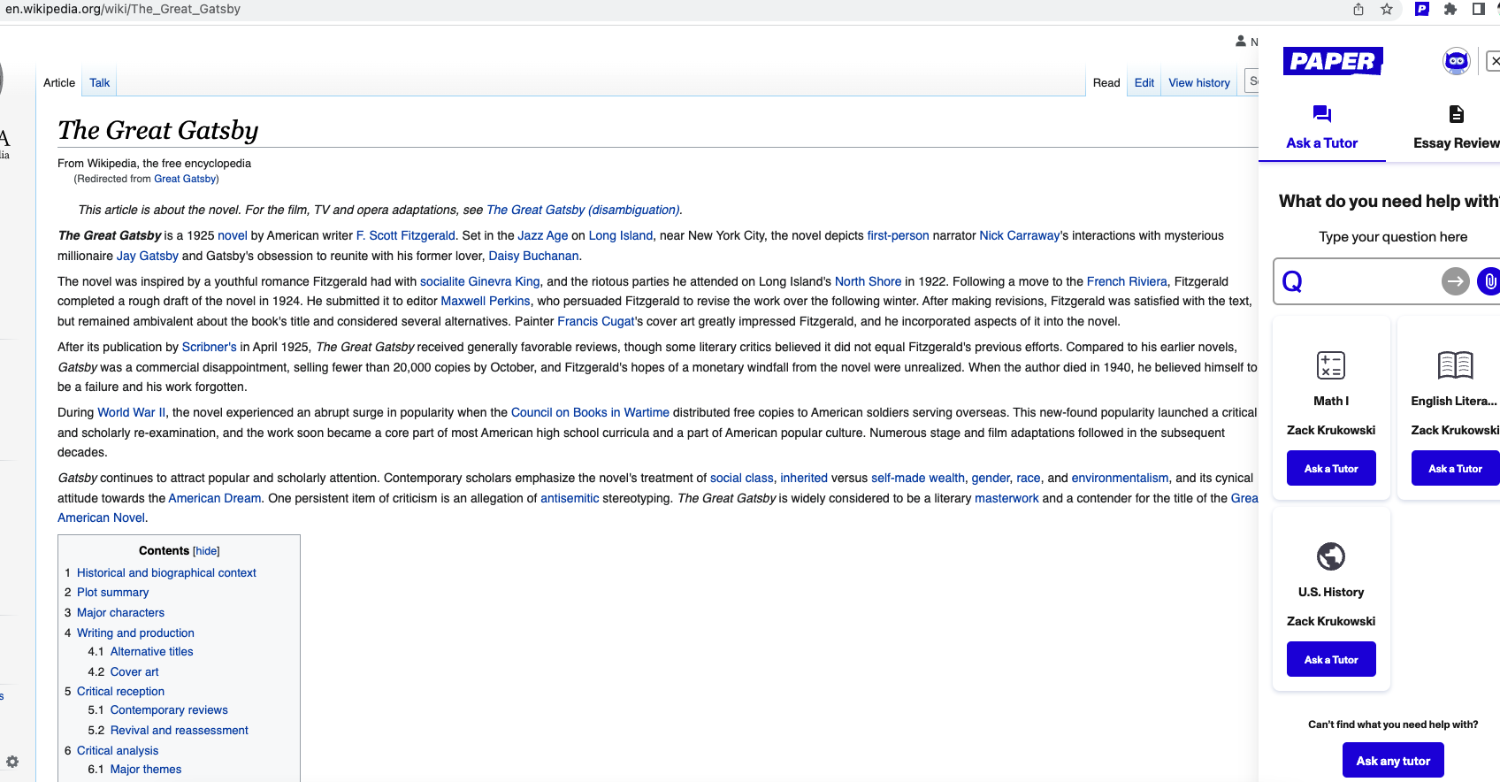1500x782 pixels.
Task: Click the Ask a Tutor chat icon
Action: (x=1322, y=113)
